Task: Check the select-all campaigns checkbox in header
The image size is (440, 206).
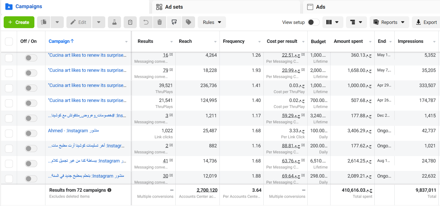Action: point(9,42)
